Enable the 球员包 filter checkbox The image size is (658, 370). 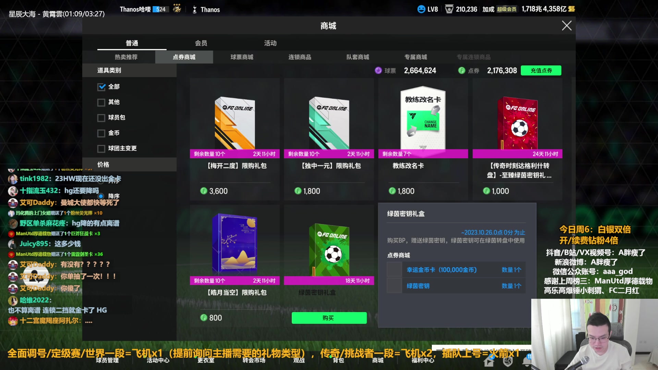point(101,118)
